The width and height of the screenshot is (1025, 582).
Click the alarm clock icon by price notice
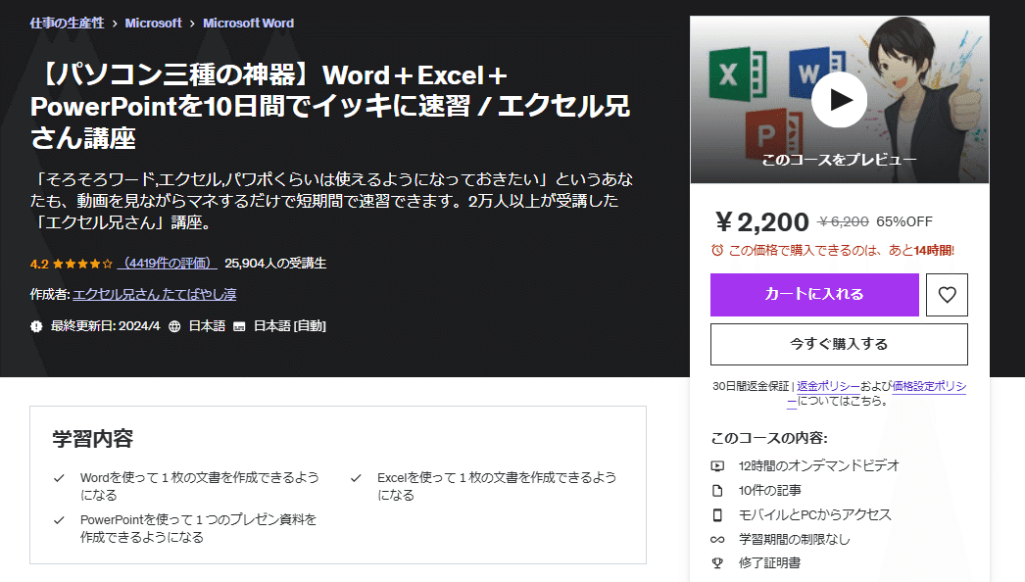[717, 251]
